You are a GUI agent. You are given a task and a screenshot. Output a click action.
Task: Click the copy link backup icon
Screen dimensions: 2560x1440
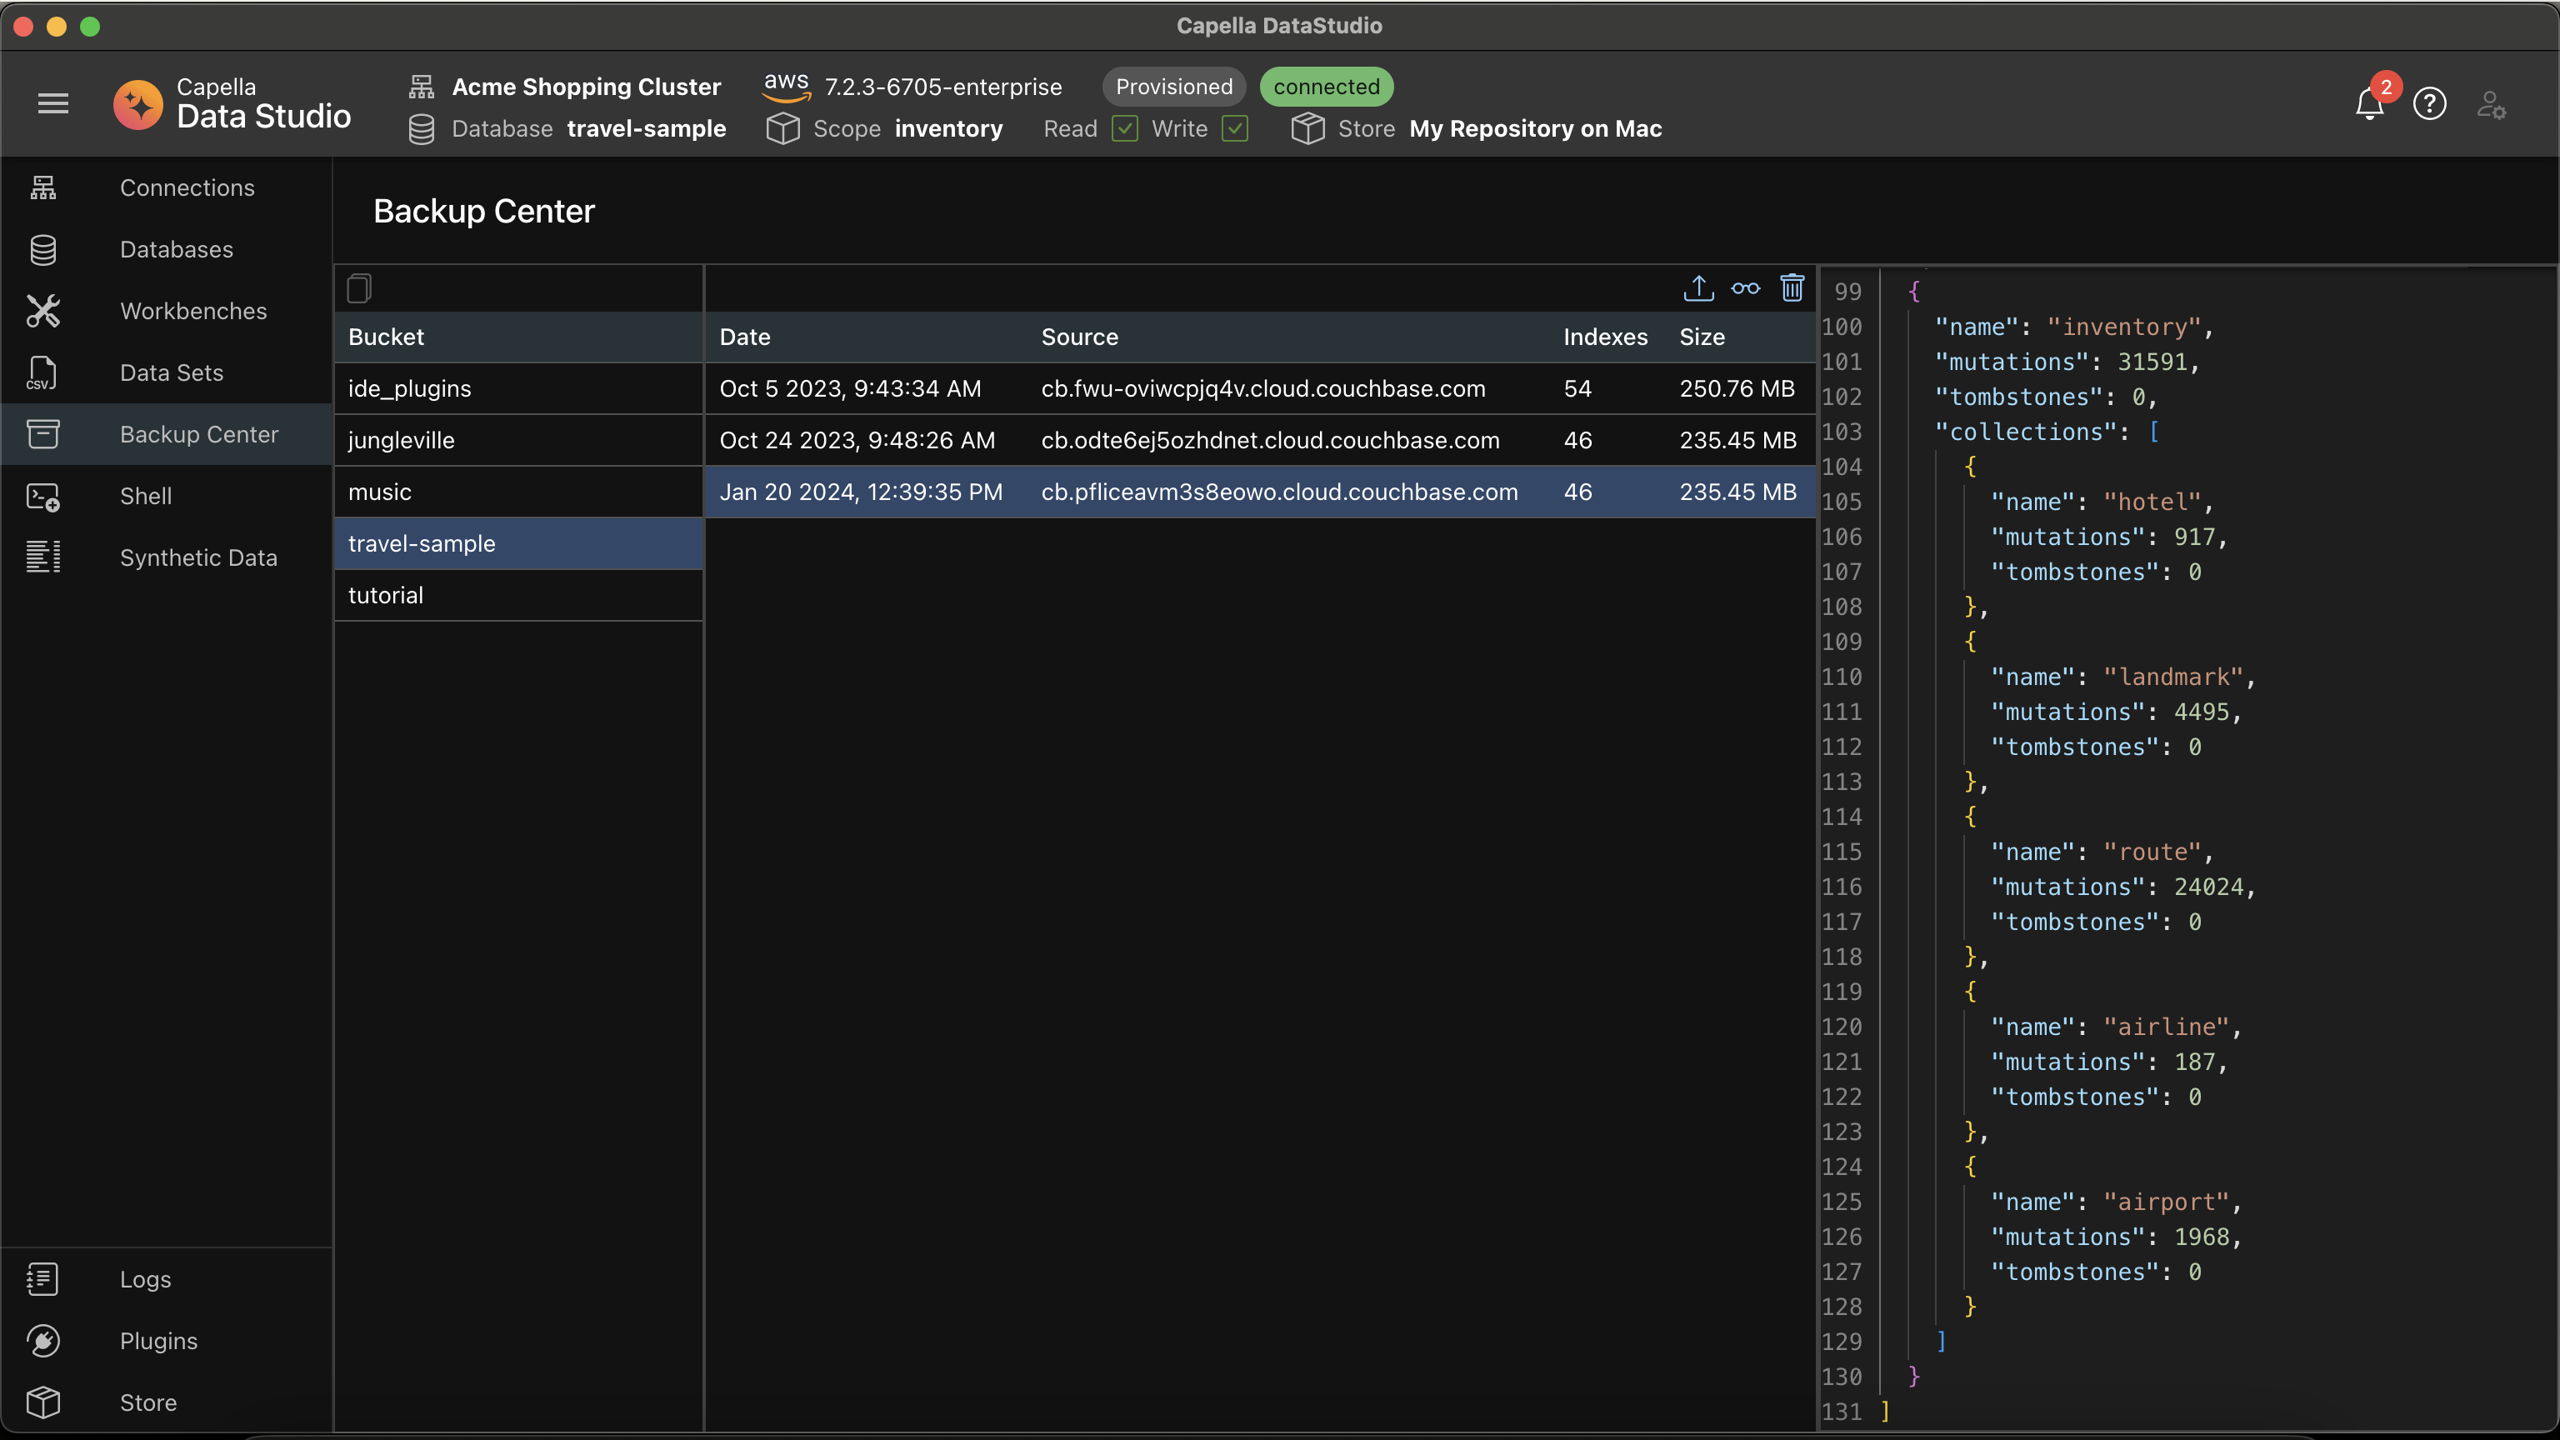1744,288
